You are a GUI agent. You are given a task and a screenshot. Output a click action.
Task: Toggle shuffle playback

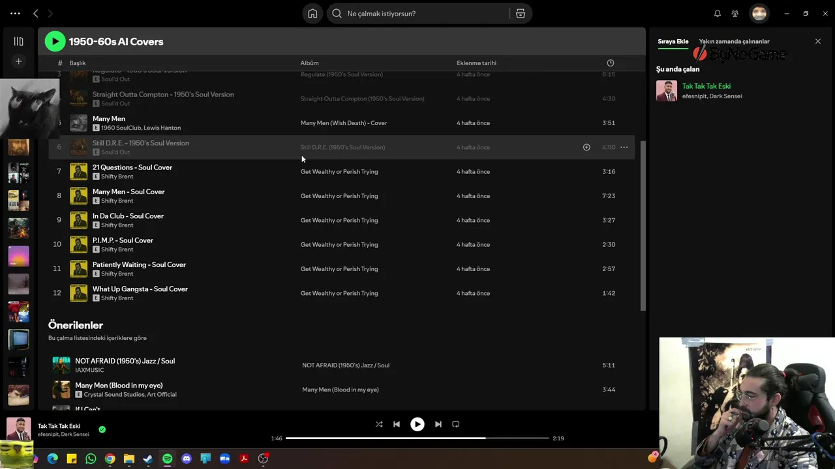pyautogui.click(x=379, y=424)
